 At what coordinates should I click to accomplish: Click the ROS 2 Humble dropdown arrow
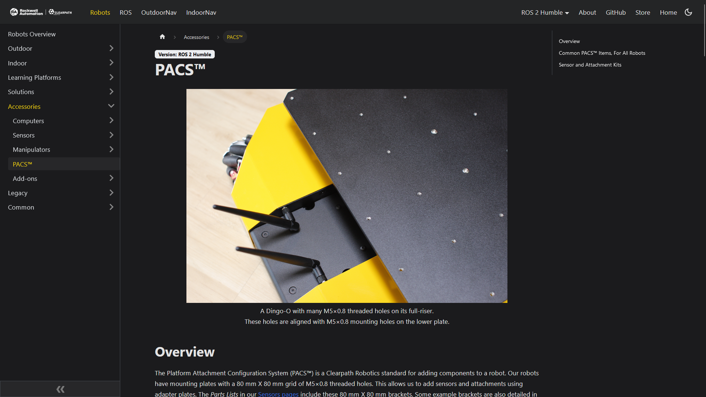pos(567,12)
